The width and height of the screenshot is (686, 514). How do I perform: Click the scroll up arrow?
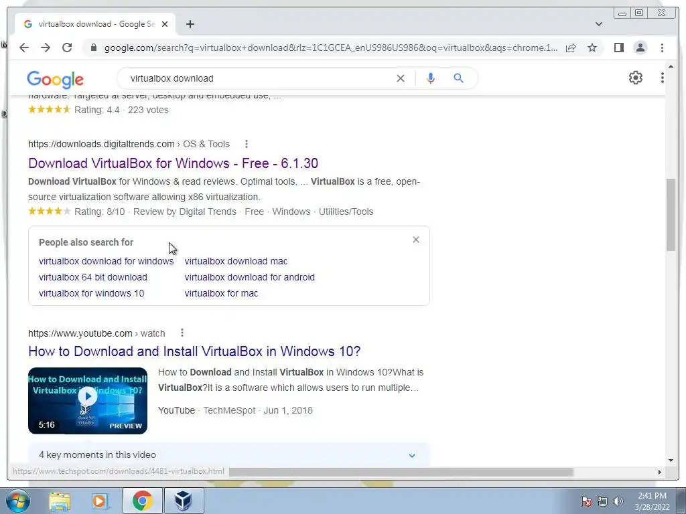click(671, 66)
